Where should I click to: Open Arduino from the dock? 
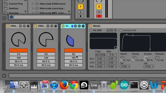pyautogui.click(x=124, y=85)
